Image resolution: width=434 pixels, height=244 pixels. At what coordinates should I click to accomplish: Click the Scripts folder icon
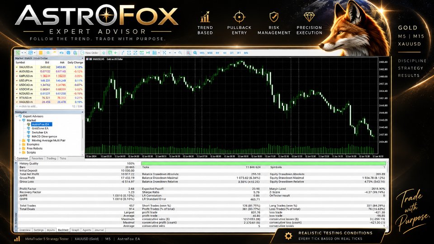(24, 152)
